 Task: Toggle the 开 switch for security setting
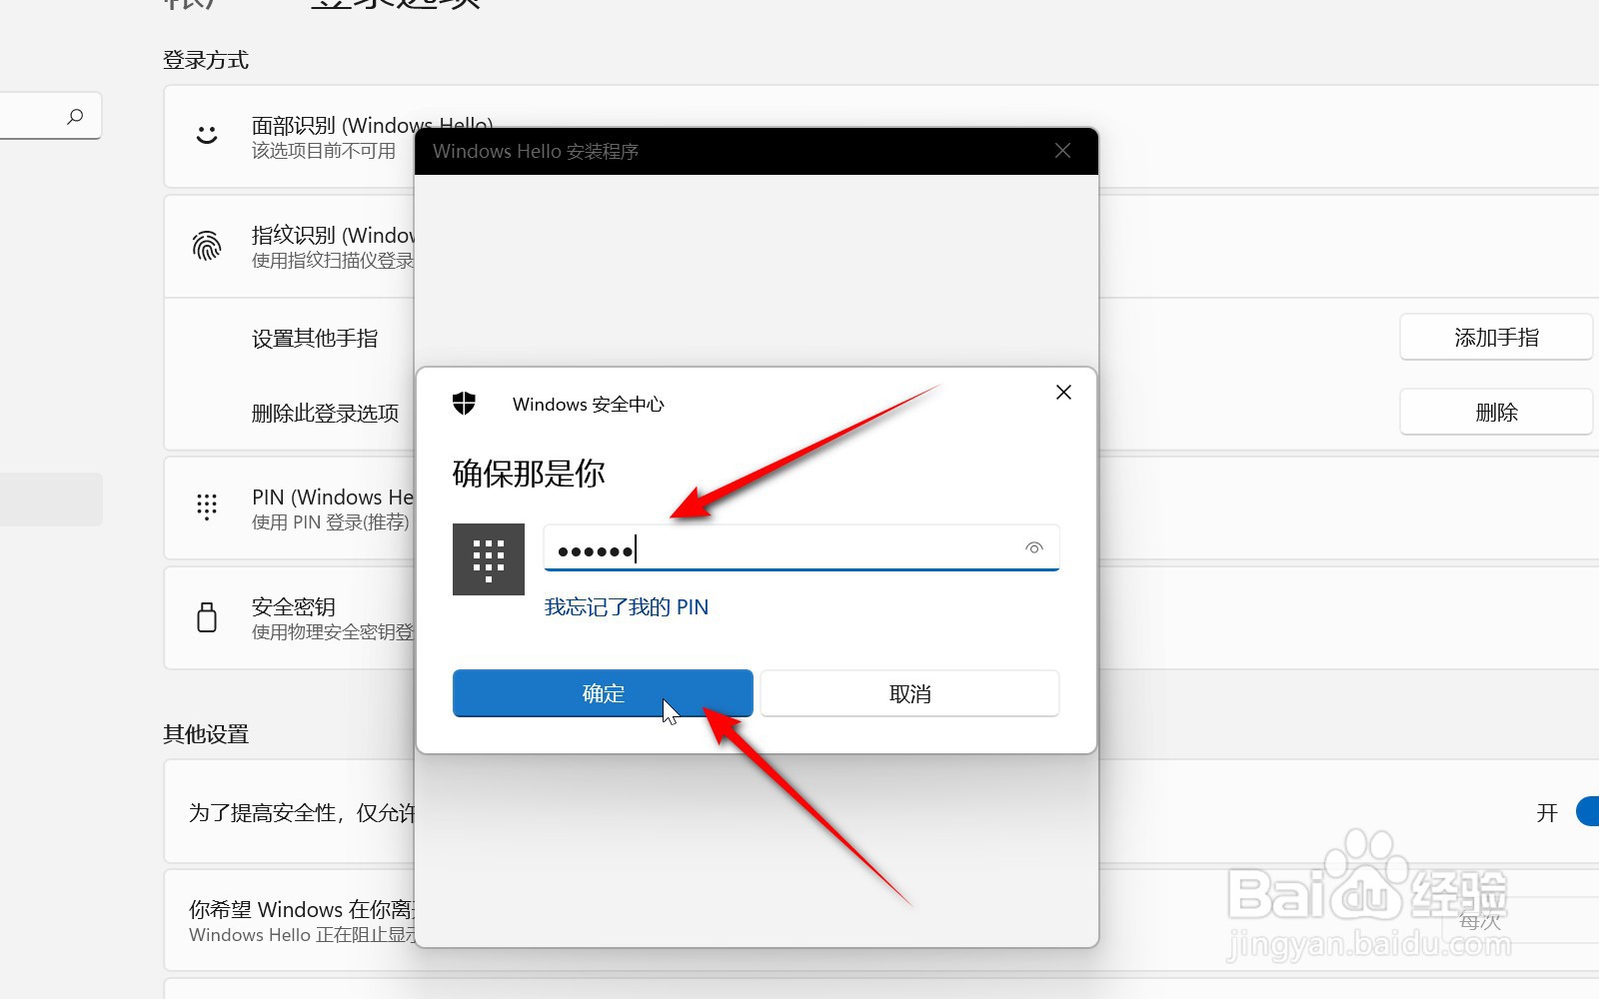[1587, 812]
